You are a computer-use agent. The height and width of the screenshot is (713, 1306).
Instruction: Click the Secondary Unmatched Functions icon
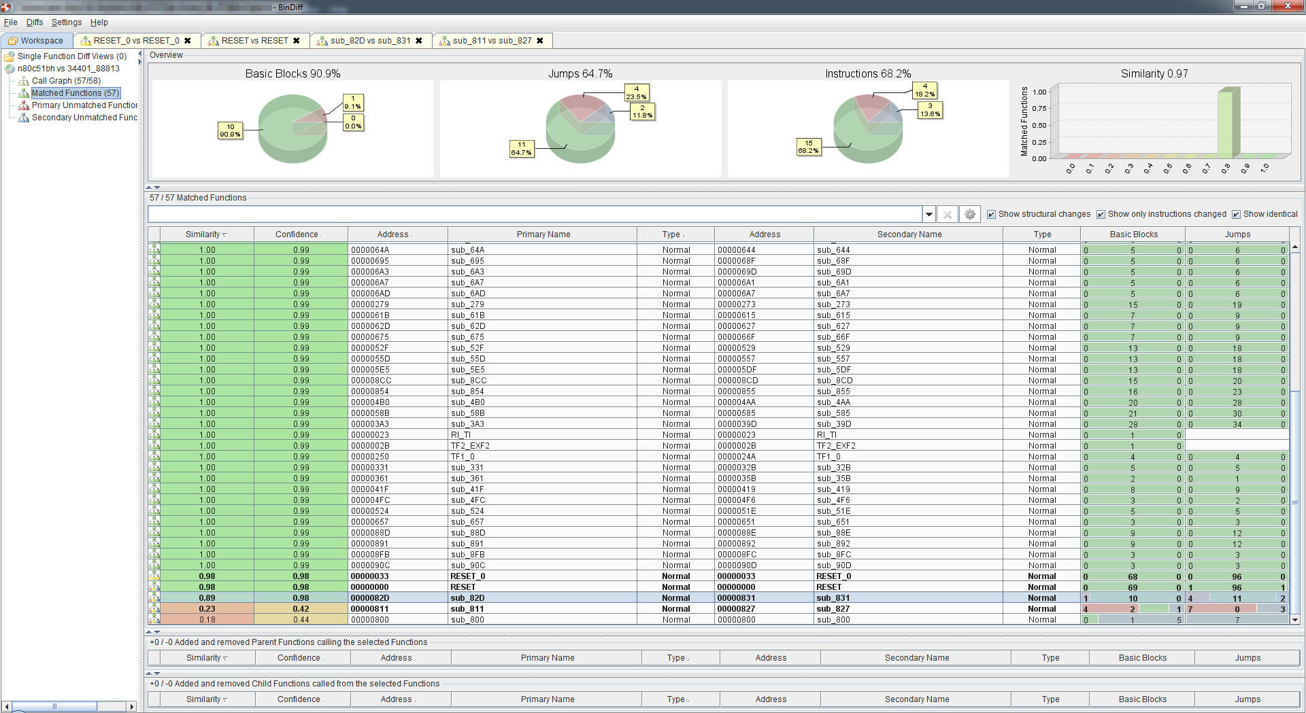[x=24, y=118]
